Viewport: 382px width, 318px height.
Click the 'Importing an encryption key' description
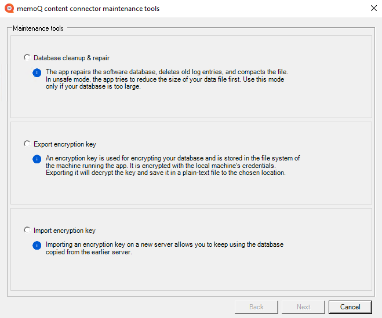pos(164,248)
